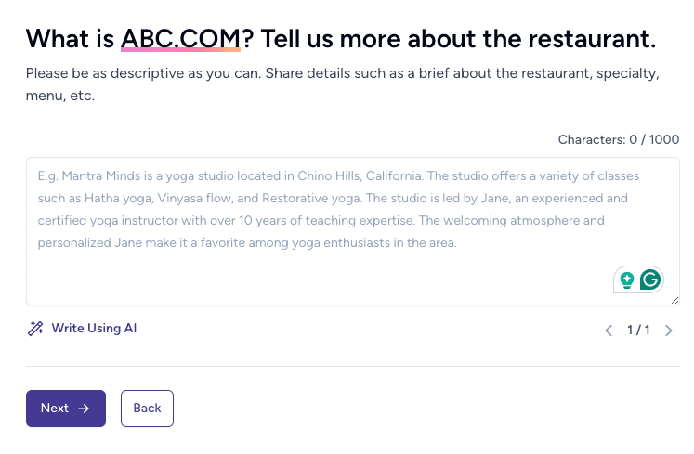
Task: Click the Grammarly widget pill between its icons
Action: (x=639, y=279)
